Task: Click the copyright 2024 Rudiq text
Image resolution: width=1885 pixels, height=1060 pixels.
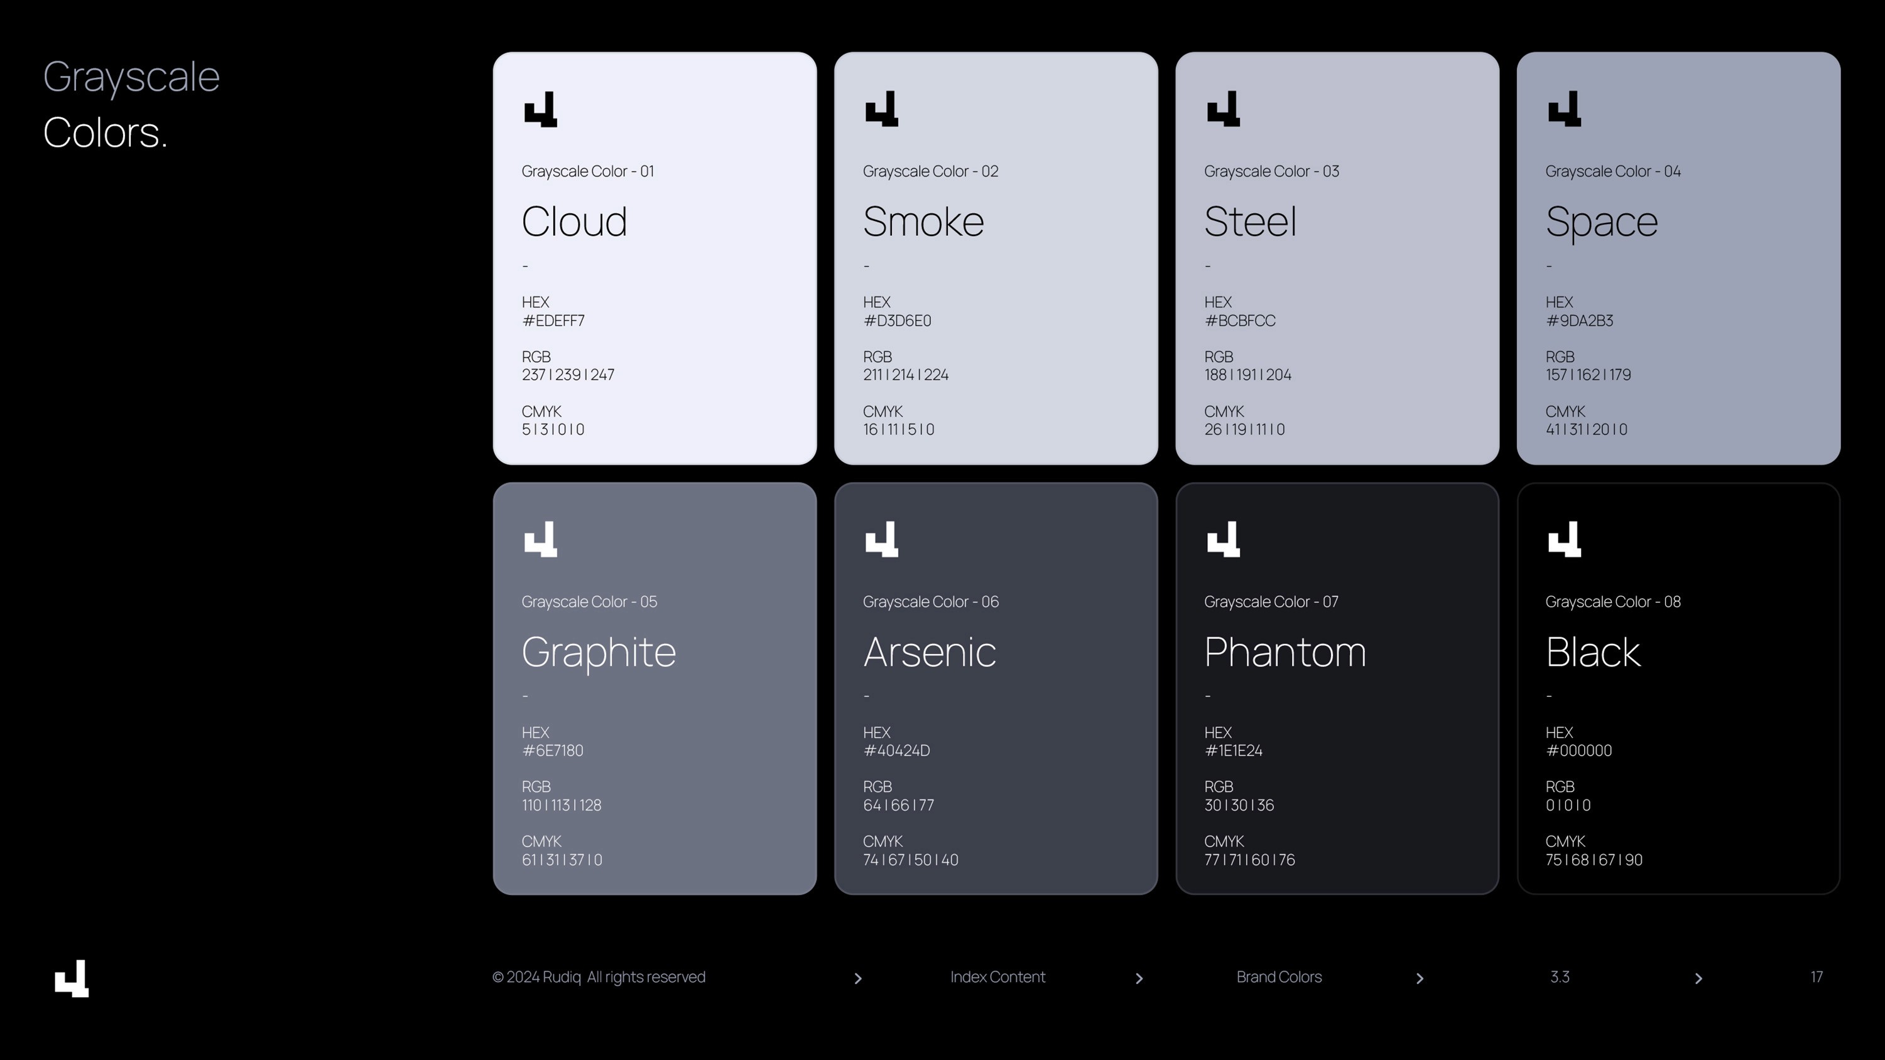Action: (x=599, y=977)
